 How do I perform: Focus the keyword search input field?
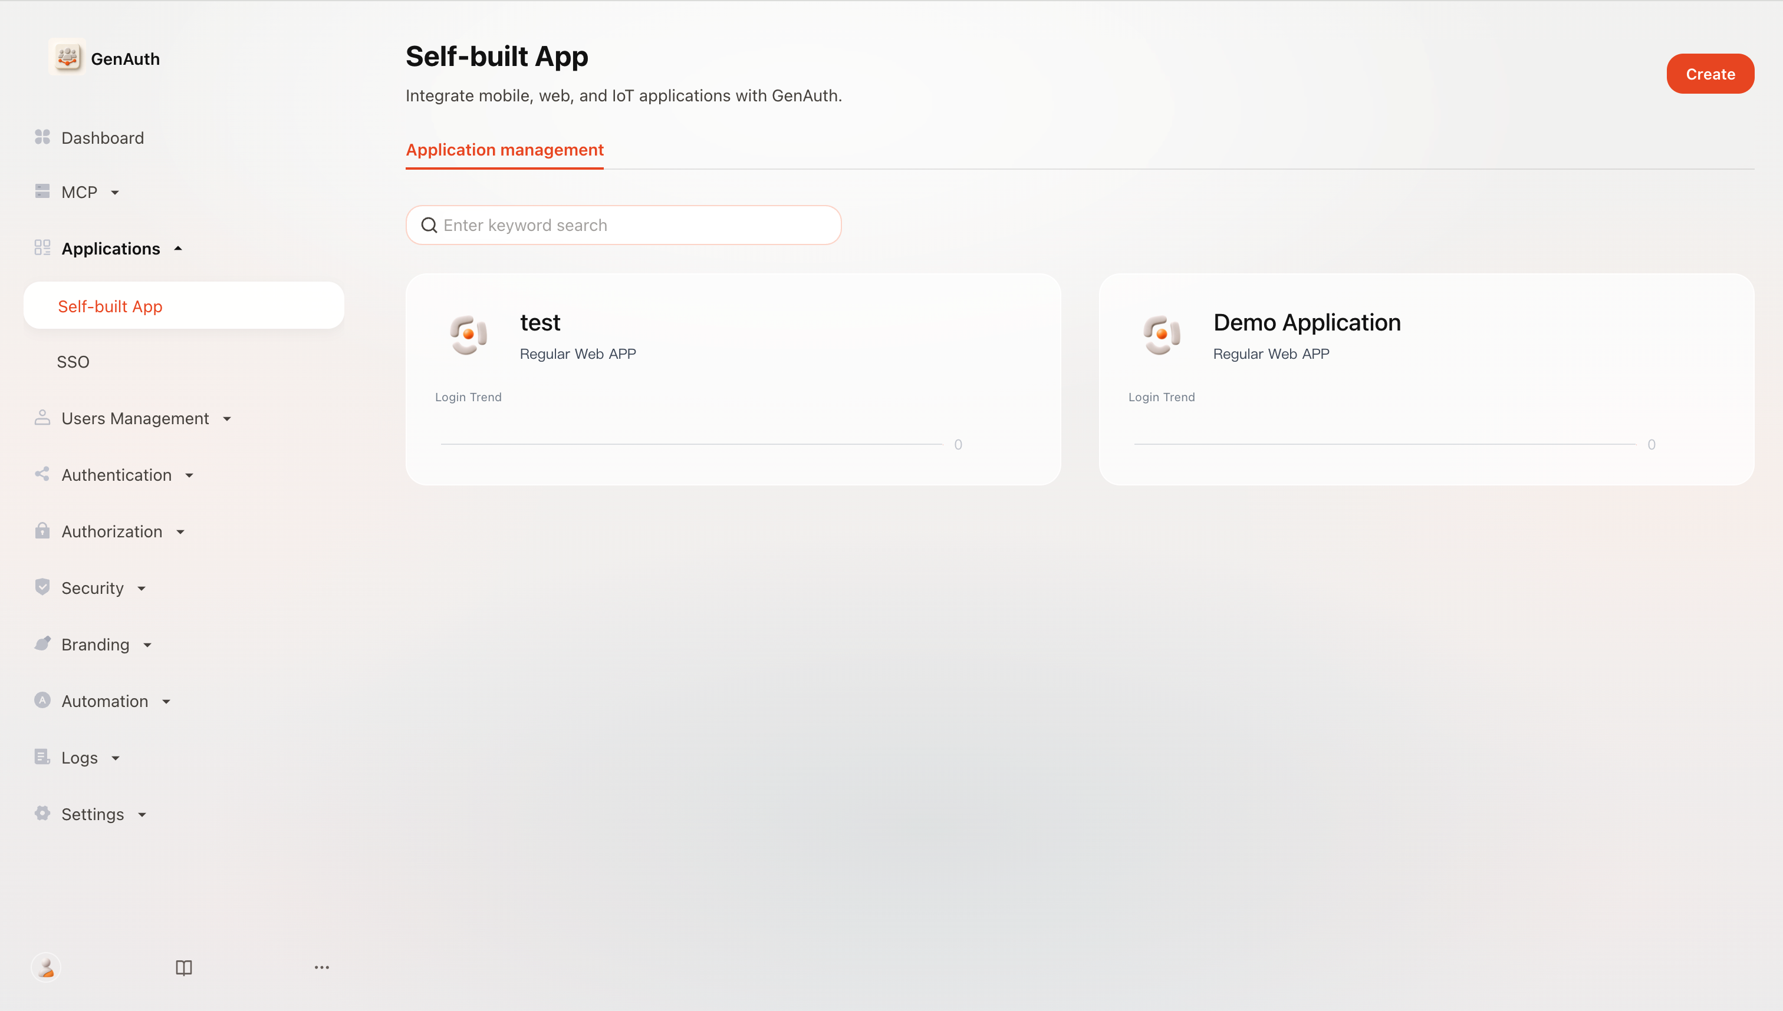point(623,225)
